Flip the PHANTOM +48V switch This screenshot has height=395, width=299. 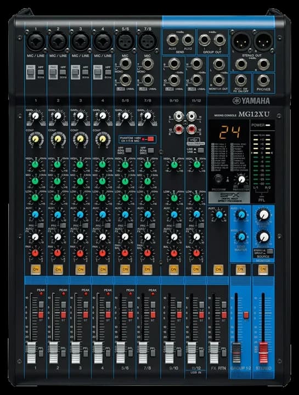tap(151, 139)
